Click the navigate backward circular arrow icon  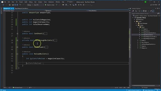[x=3, y=5]
